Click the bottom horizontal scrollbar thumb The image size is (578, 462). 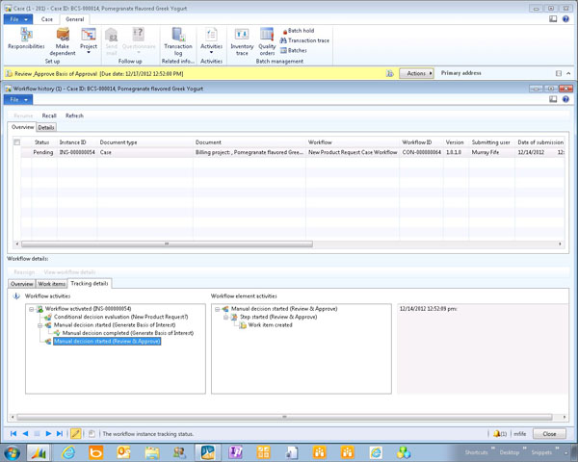point(284,417)
